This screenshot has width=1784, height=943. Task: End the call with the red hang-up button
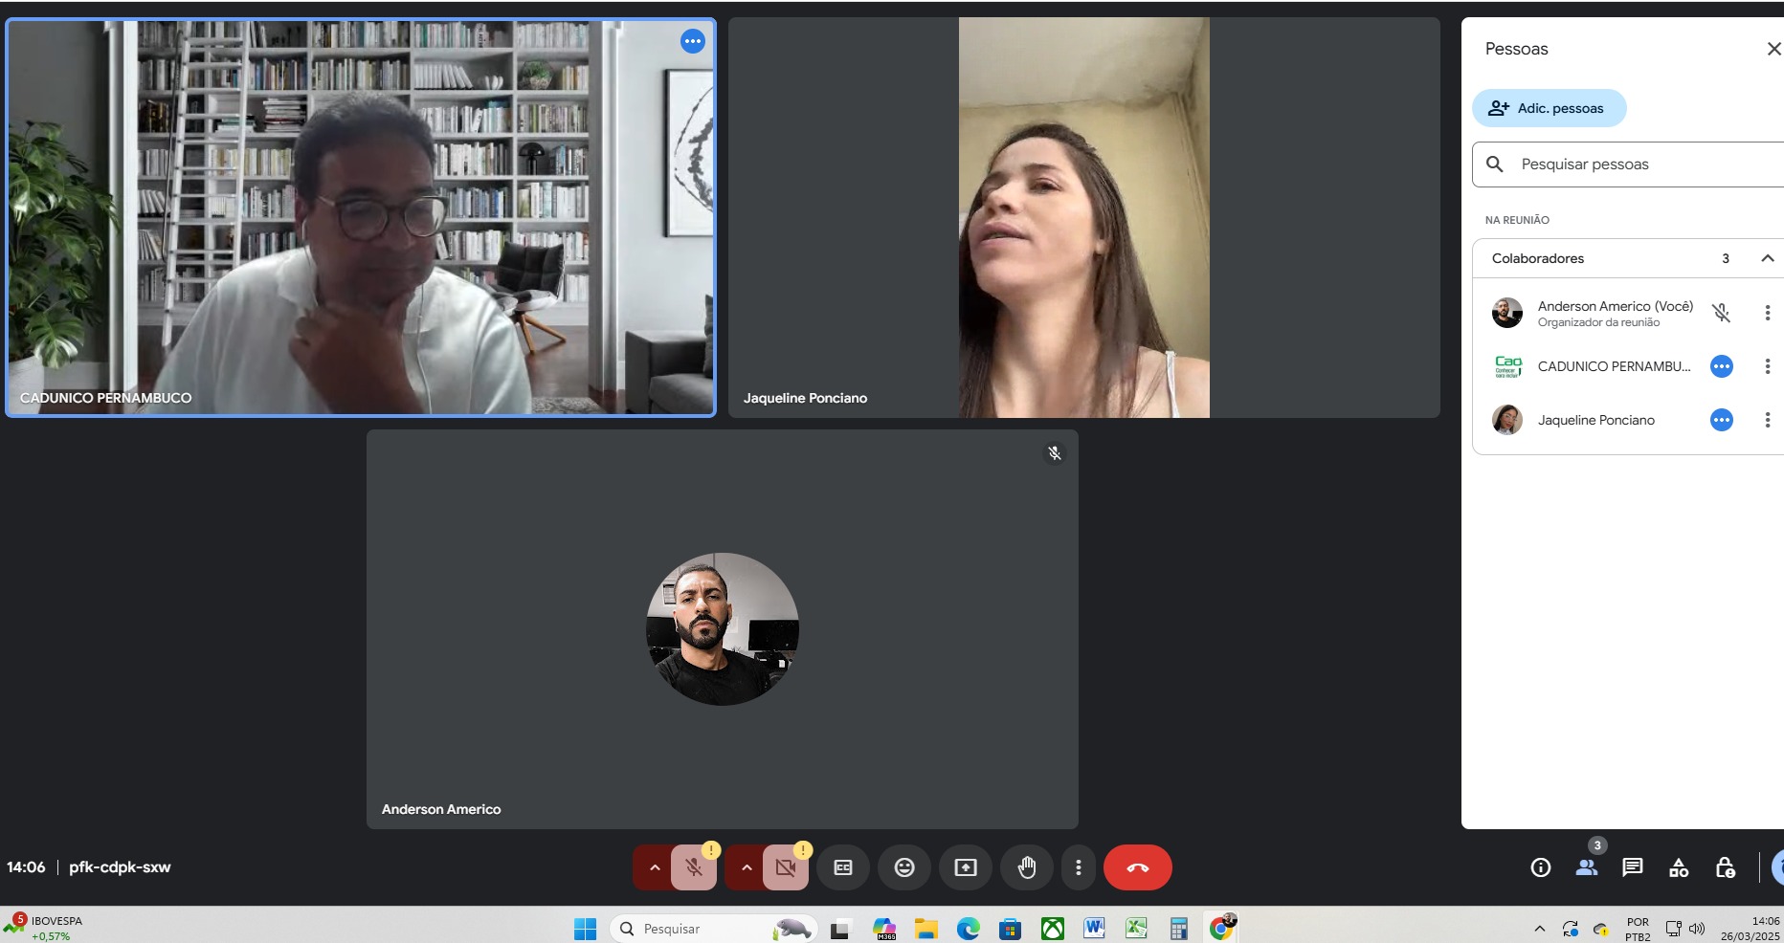[1137, 867]
